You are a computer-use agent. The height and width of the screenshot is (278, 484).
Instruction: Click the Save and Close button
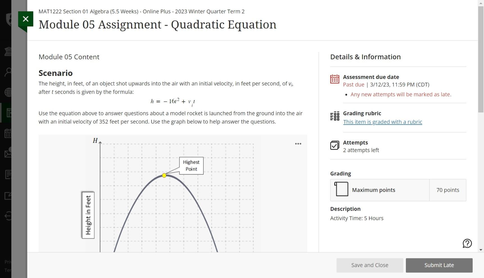click(x=370, y=265)
